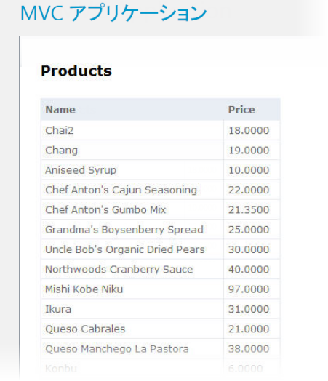The width and height of the screenshot is (328, 381).
Task: Select Northwoods Cranberry Sauce row
Action: pos(160,270)
